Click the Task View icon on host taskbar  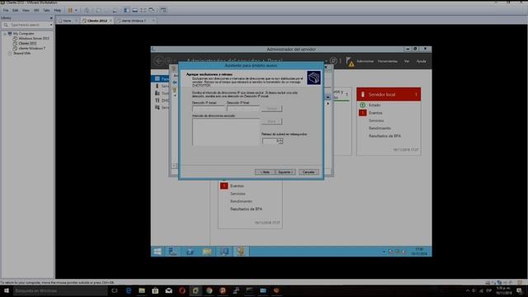point(115,290)
